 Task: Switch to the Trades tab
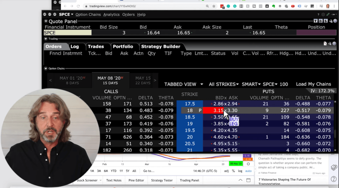96,46
